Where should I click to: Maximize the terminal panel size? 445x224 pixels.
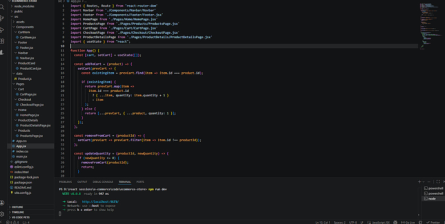[x=438, y=182]
